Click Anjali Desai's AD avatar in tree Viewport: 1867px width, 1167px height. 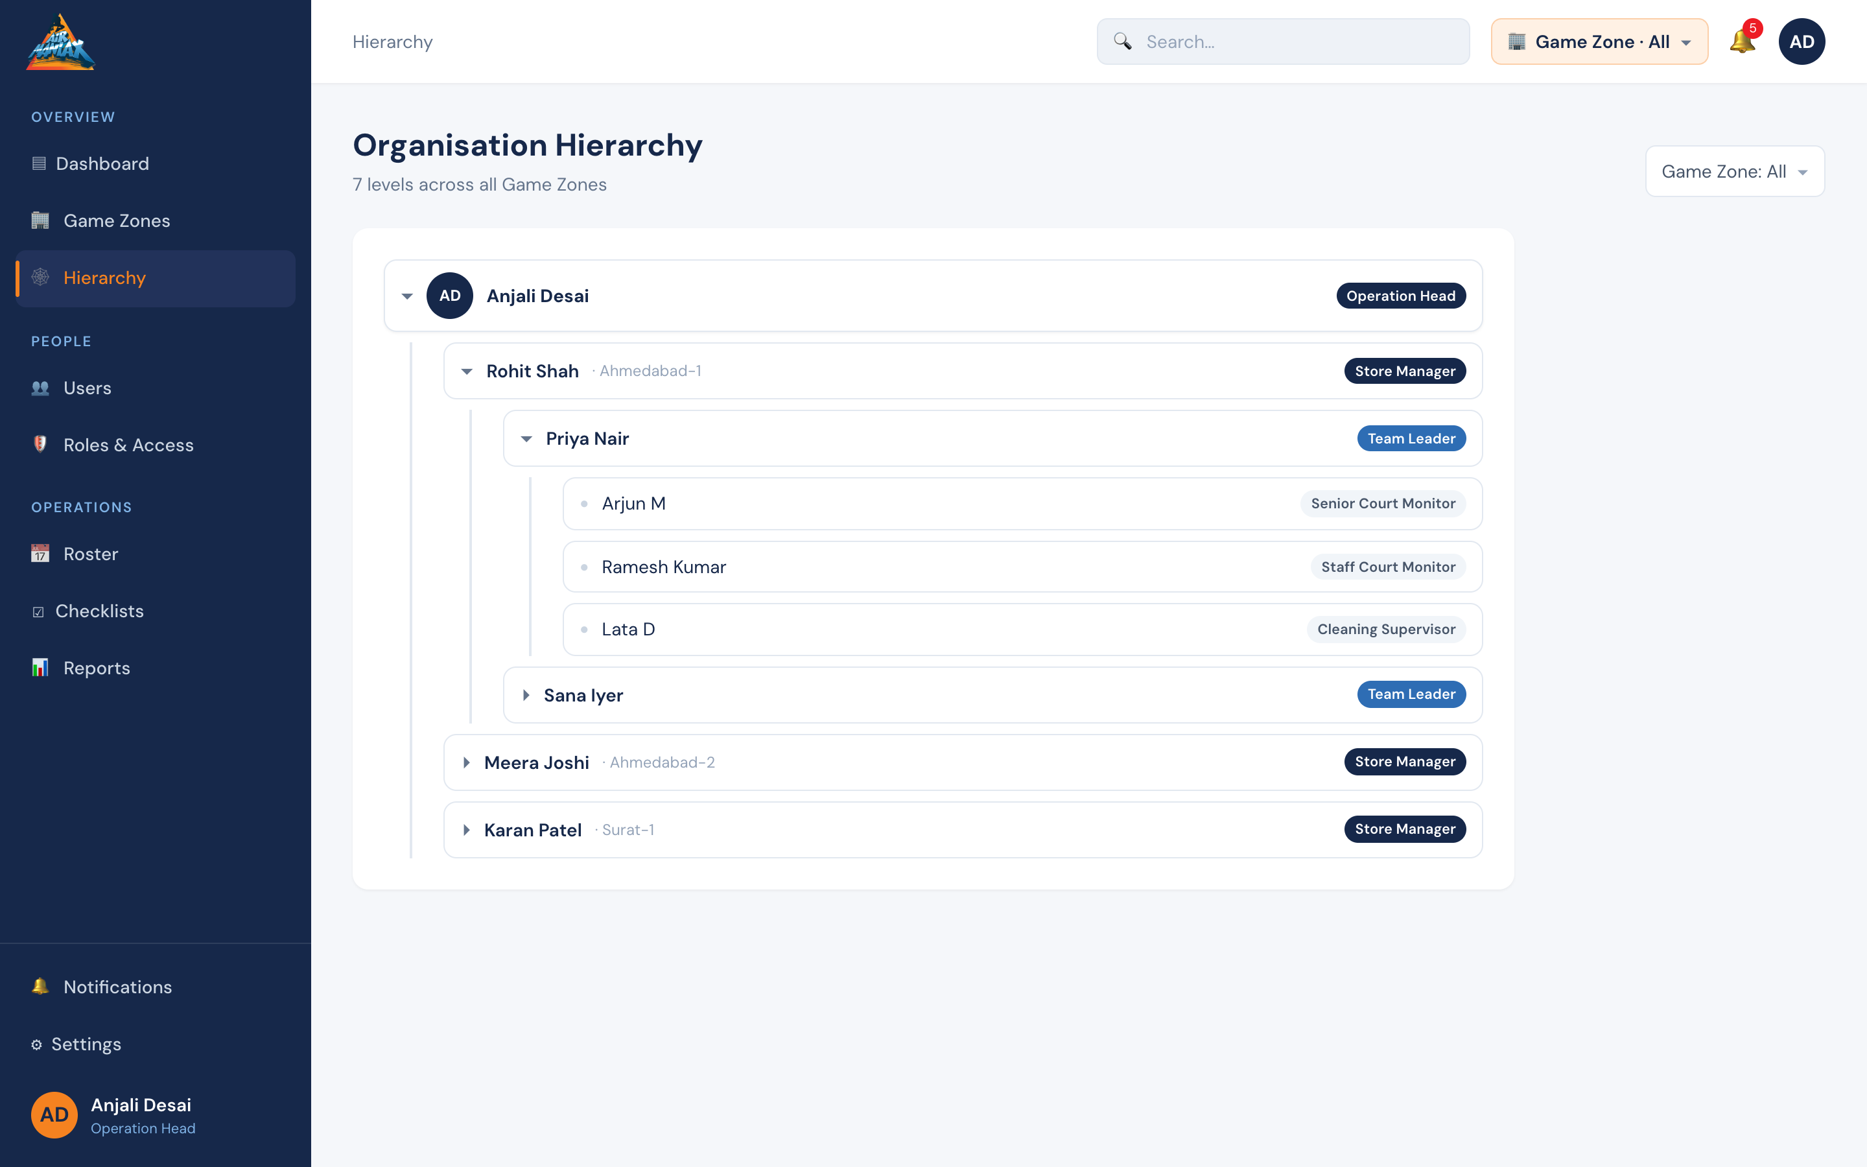coord(450,296)
